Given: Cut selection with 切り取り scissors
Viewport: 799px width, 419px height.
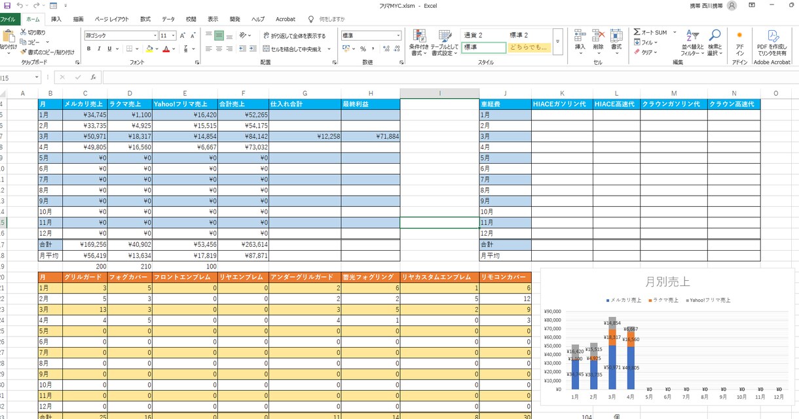Looking at the screenshot, I should 33,32.
